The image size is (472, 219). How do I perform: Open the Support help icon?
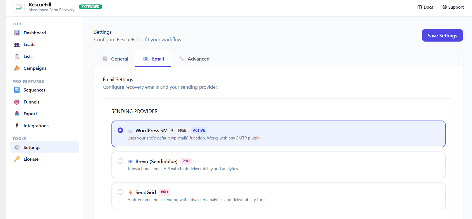coord(444,7)
